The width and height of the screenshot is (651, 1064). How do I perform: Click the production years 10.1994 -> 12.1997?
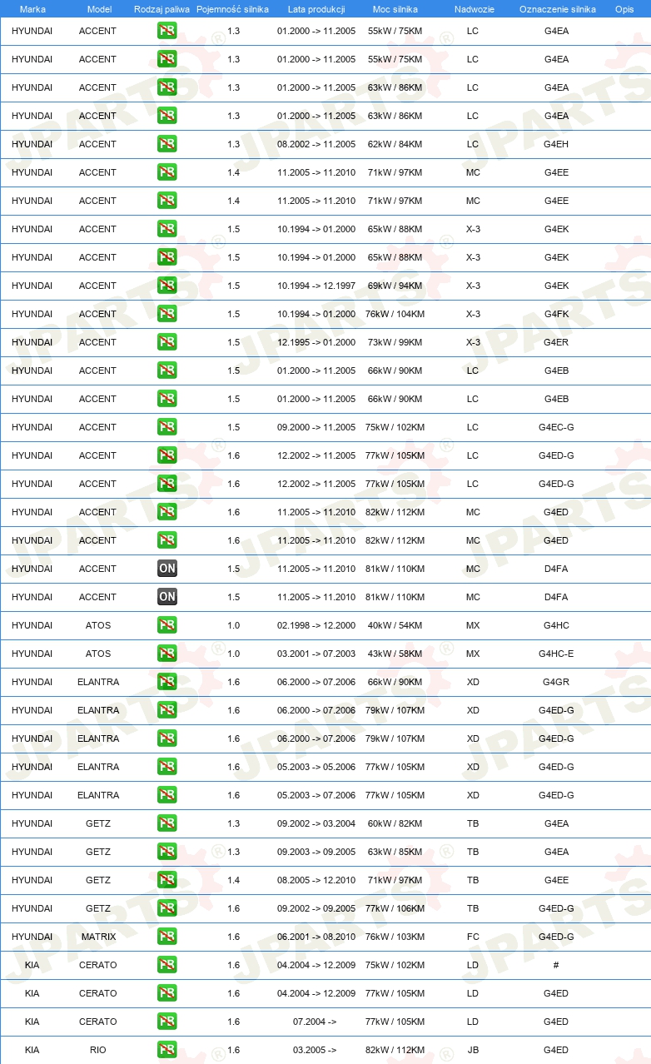click(316, 286)
